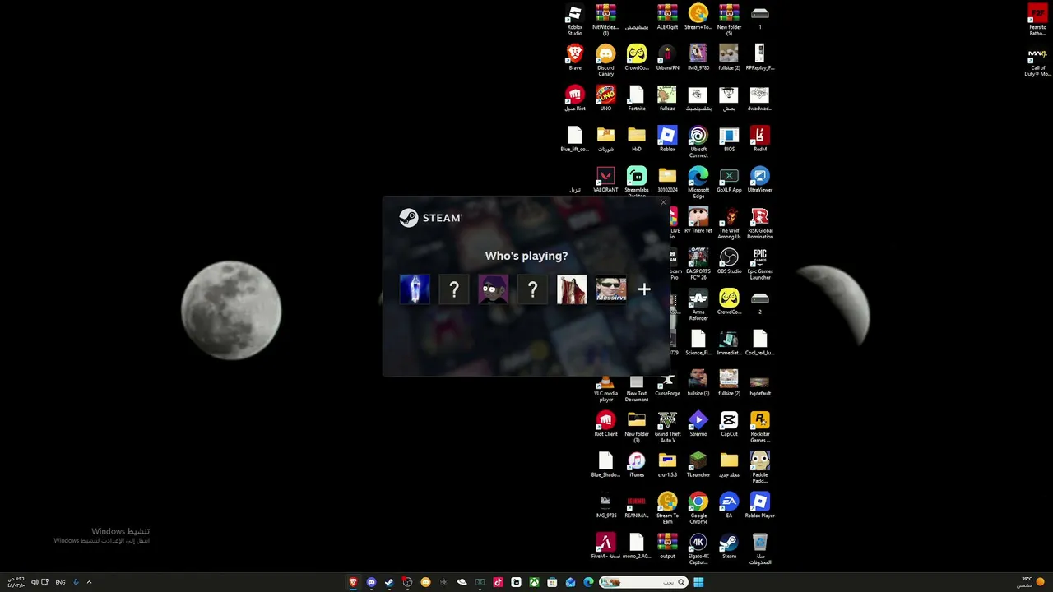Select the CapCut desktop icon

click(729, 424)
